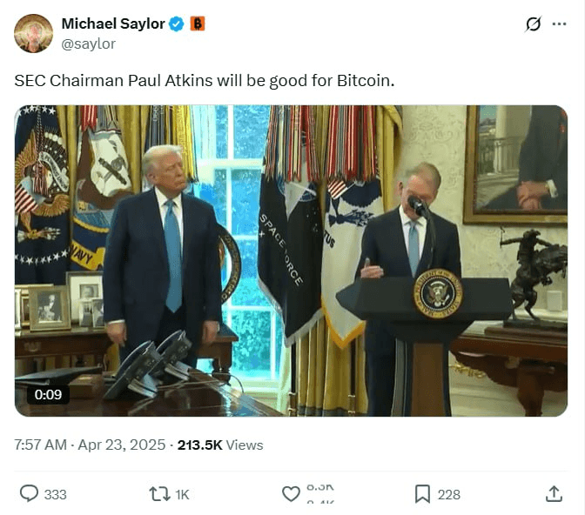Viewport: 585px width, 515px height.
Task: Open the three-dot more options menu
Action: (x=559, y=23)
